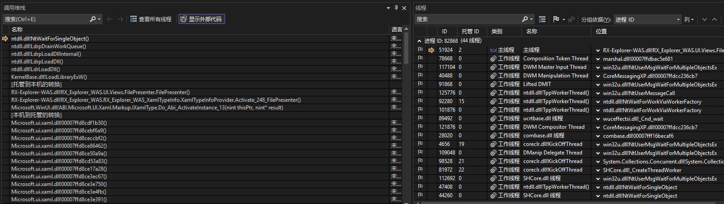Open the 列 columns dropdown
Viewport: 724px width, 204px height.
tap(689, 19)
